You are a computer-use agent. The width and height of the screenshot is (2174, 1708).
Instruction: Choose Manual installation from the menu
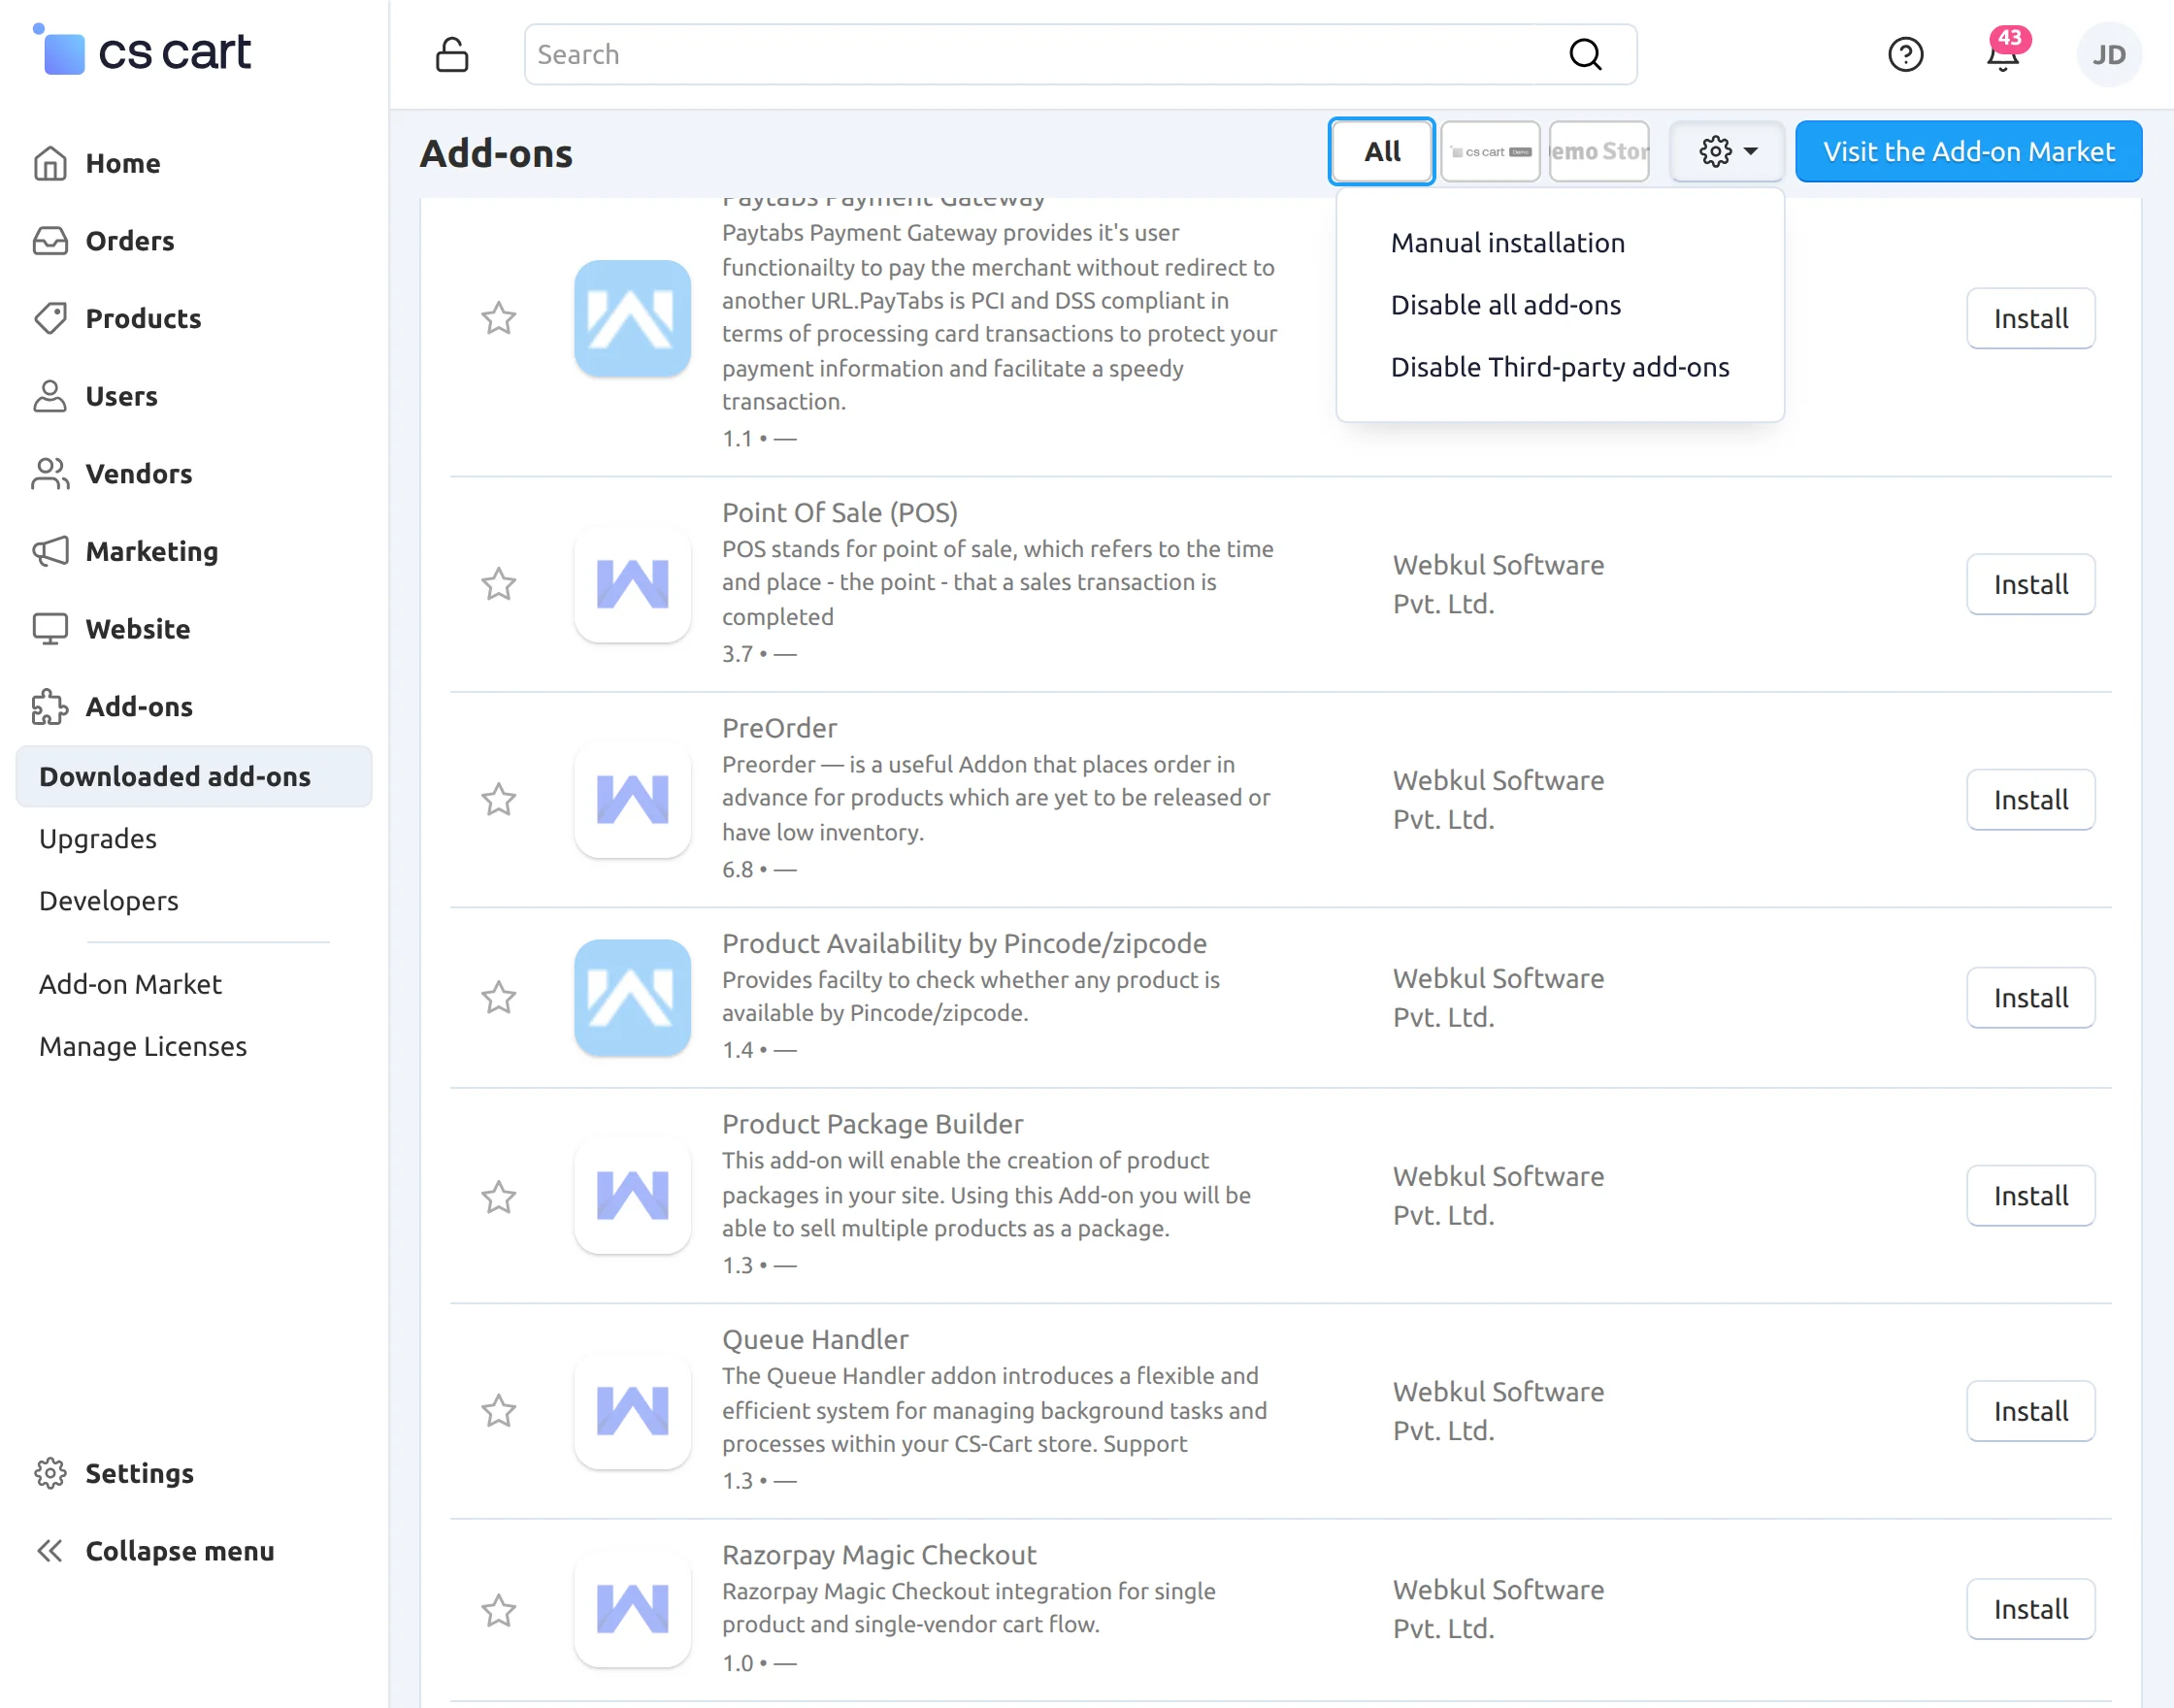point(1508,243)
